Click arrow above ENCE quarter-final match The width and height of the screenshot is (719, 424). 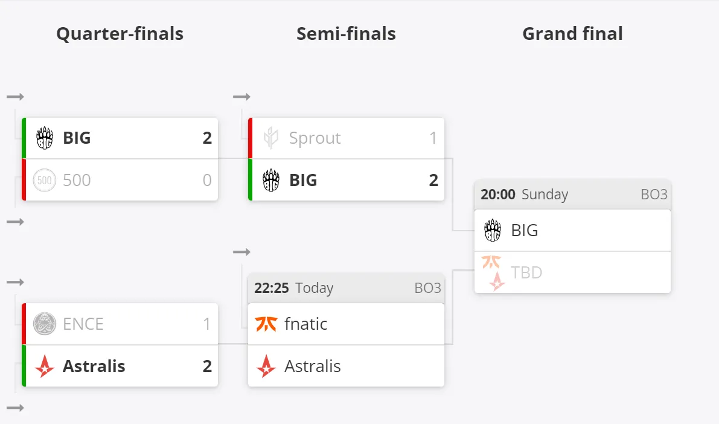click(x=15, y=282)
